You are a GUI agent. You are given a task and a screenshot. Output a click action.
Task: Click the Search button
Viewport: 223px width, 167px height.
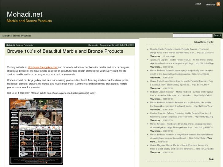click(217, 36)
